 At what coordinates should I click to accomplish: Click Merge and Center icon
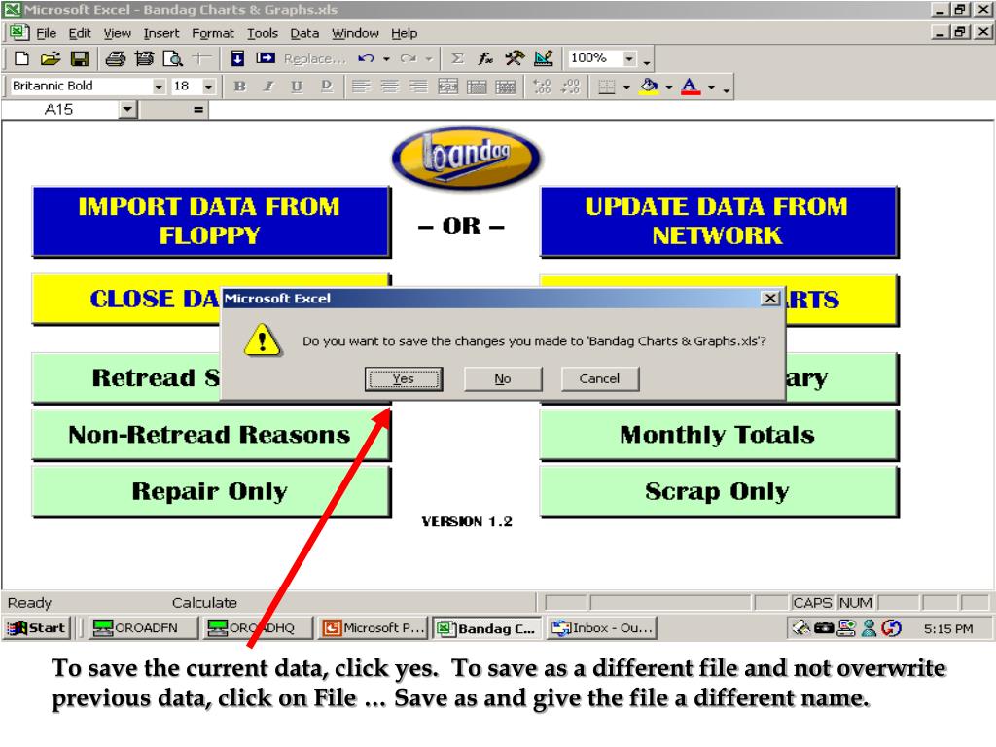[x=447, y=87]
